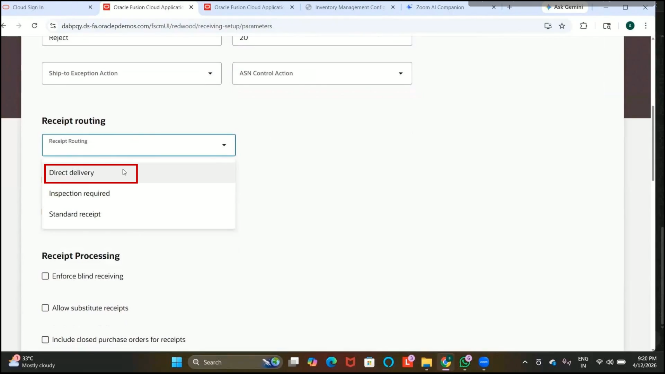The width and height of the screenshot is (665, 374).
Task: Click the page vertical scrollbar
Action: 653,144
